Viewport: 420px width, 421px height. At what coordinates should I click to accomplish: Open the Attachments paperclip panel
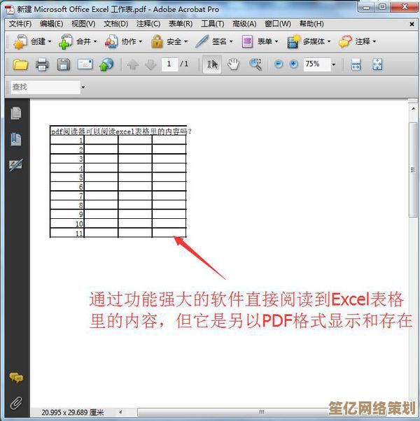(x=16, y=403)
